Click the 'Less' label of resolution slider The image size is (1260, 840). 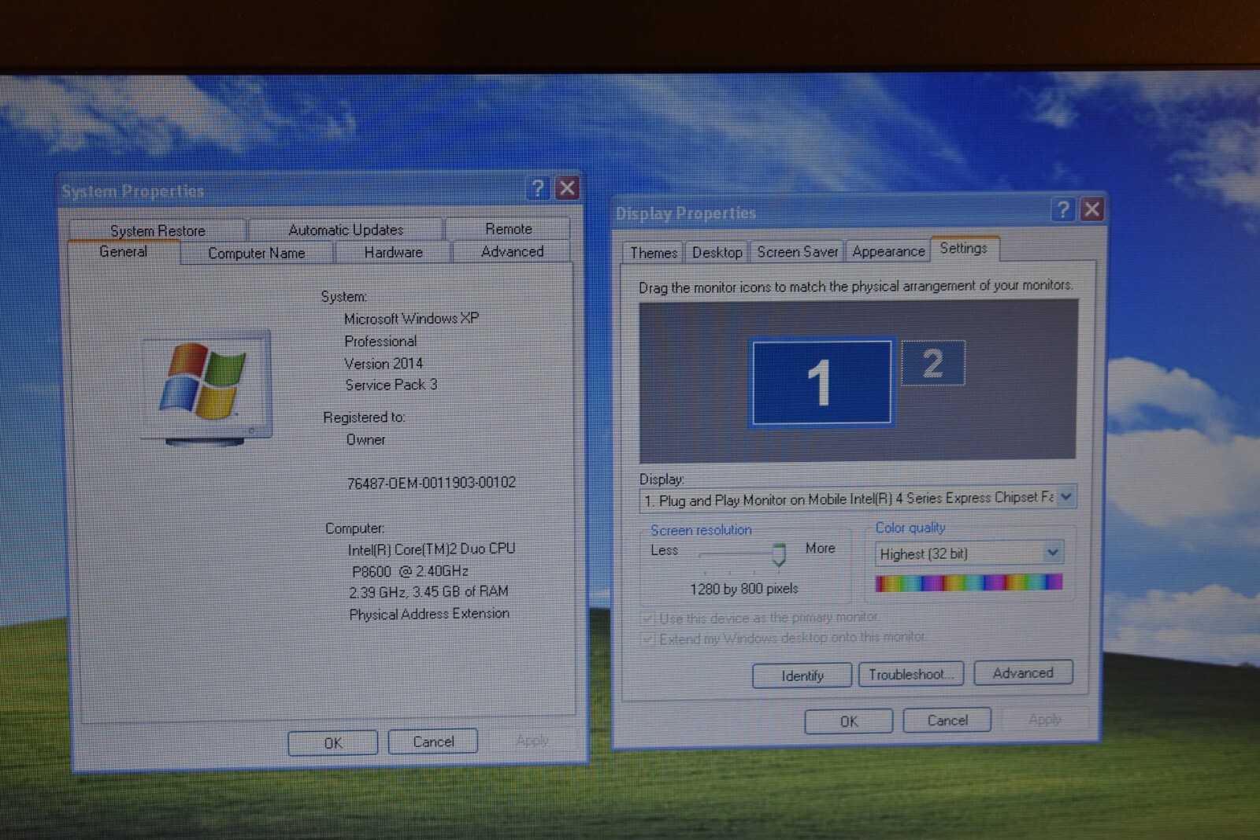(664, 550)
